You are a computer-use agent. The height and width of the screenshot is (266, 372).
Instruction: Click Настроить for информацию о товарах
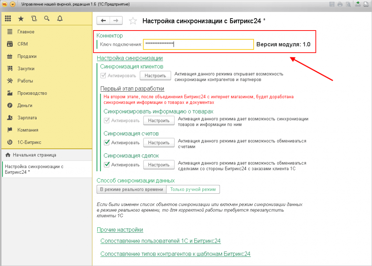(x=159, y=121)
